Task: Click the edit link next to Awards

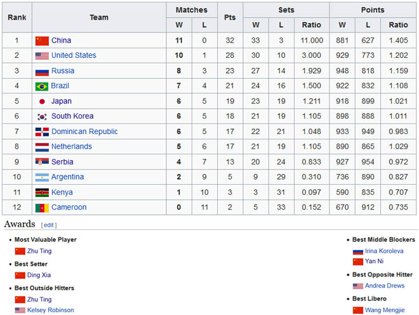Action: (x=48, y=225)
